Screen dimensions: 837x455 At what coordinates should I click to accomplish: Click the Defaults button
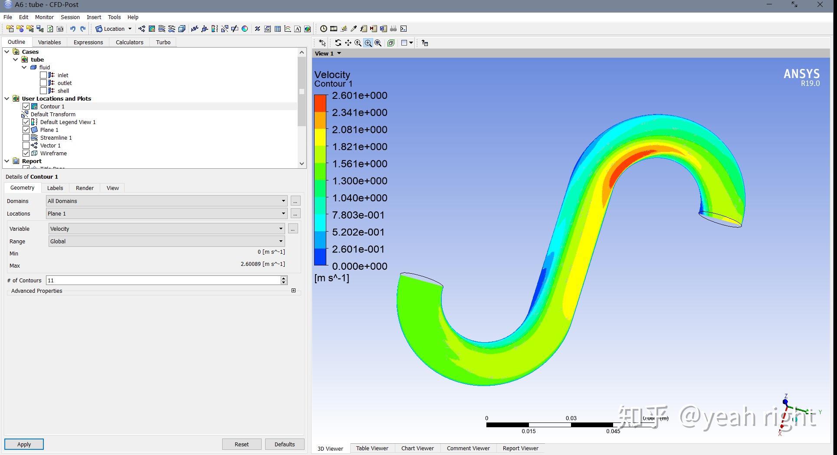point(284,444)
